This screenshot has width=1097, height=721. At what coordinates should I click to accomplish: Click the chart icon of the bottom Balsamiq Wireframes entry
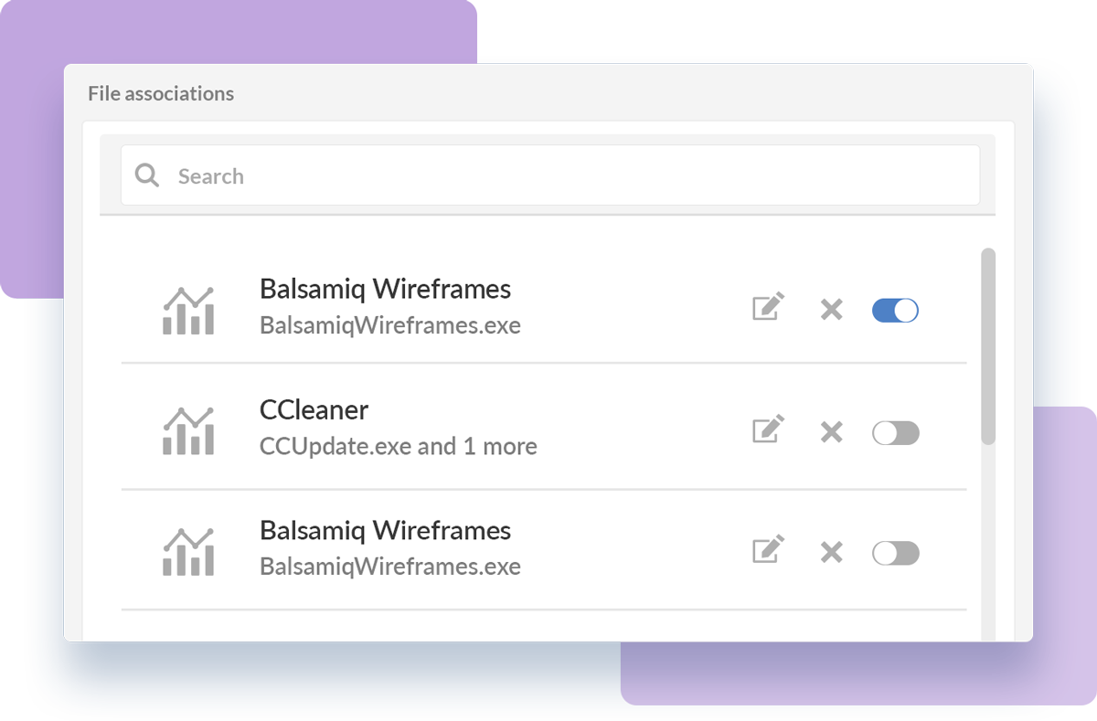pyautogui.click(x=188, y=552)
